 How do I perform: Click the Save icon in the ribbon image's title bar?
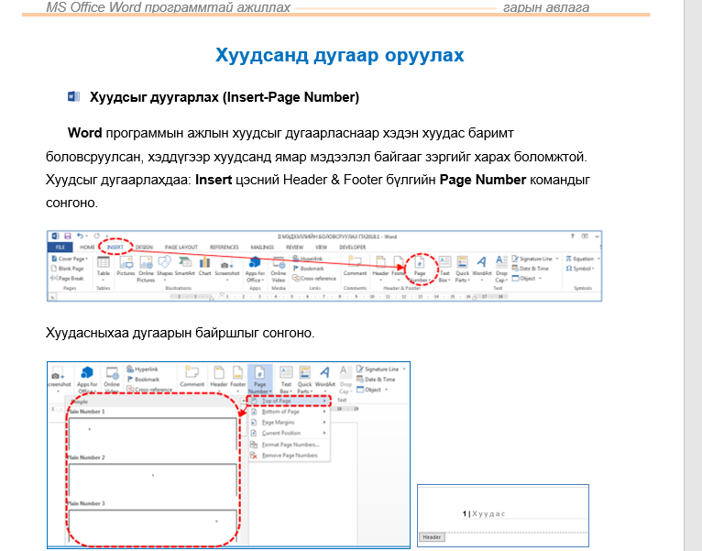(68, 237)
